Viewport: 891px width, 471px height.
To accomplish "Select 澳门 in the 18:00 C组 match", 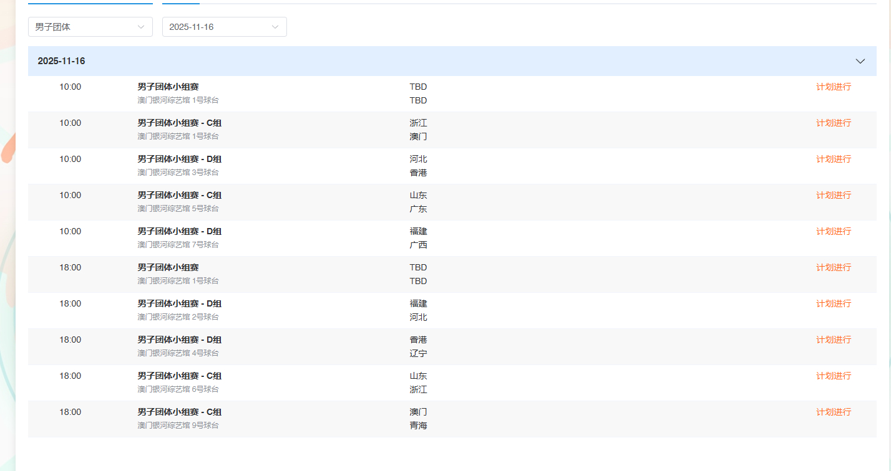I will coord(419,412).
